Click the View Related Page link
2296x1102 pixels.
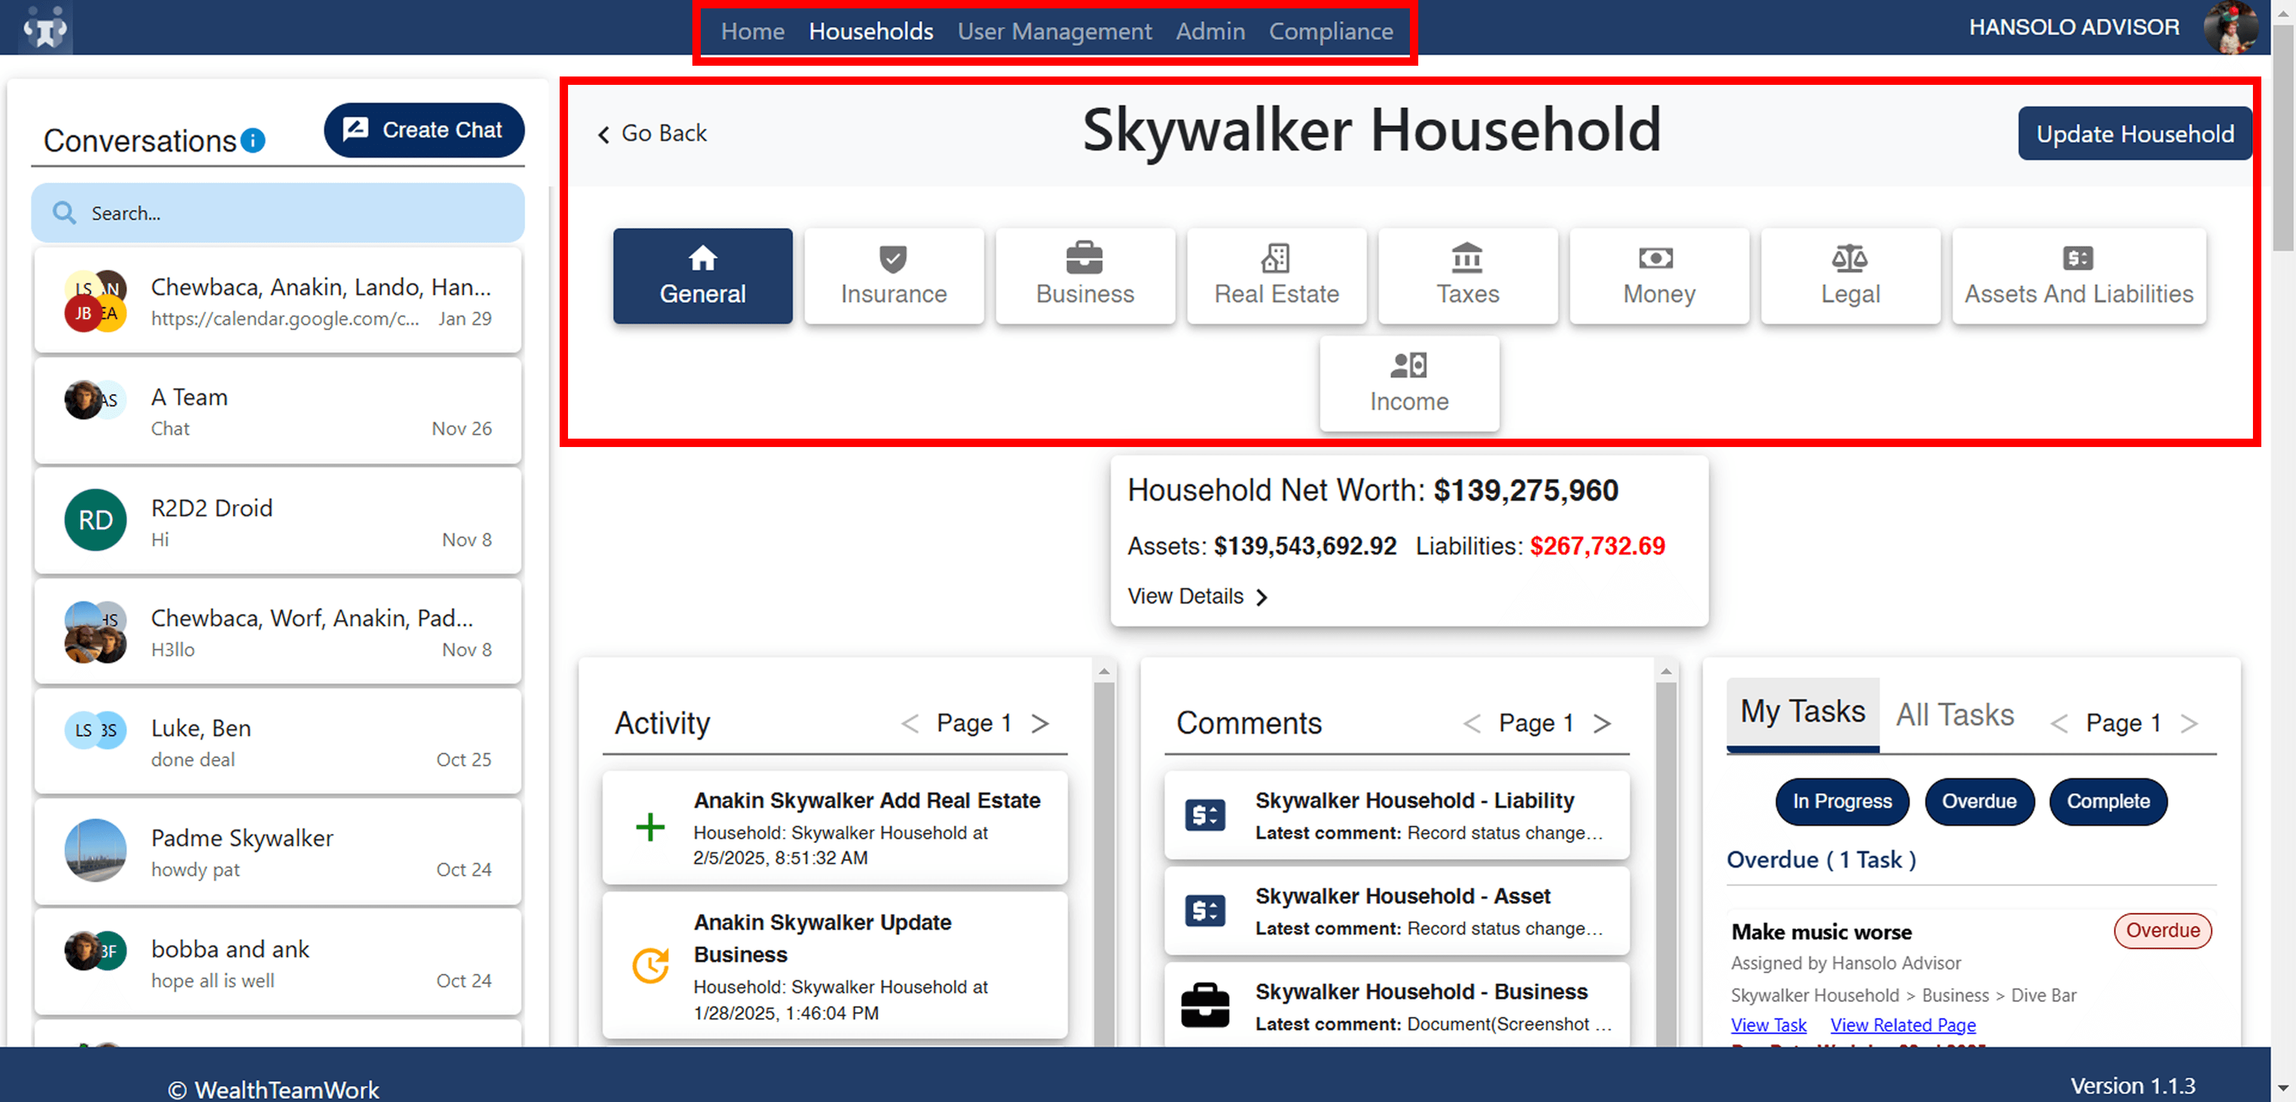tap(1902, 1024)
